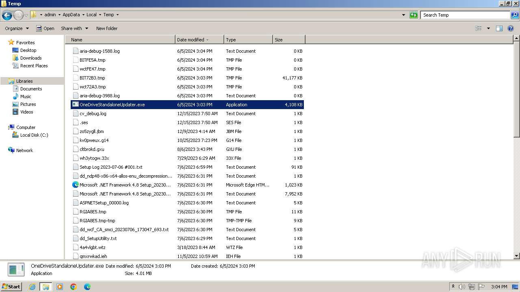Refresh the Temp folder view
Screen dimensions: 520x292
(x=414, y=15)
